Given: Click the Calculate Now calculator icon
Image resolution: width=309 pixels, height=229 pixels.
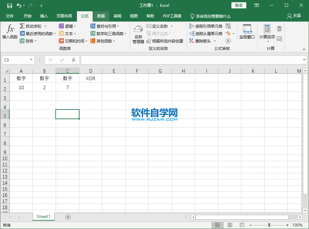Looking at the screenshot, I should point(279,29).
